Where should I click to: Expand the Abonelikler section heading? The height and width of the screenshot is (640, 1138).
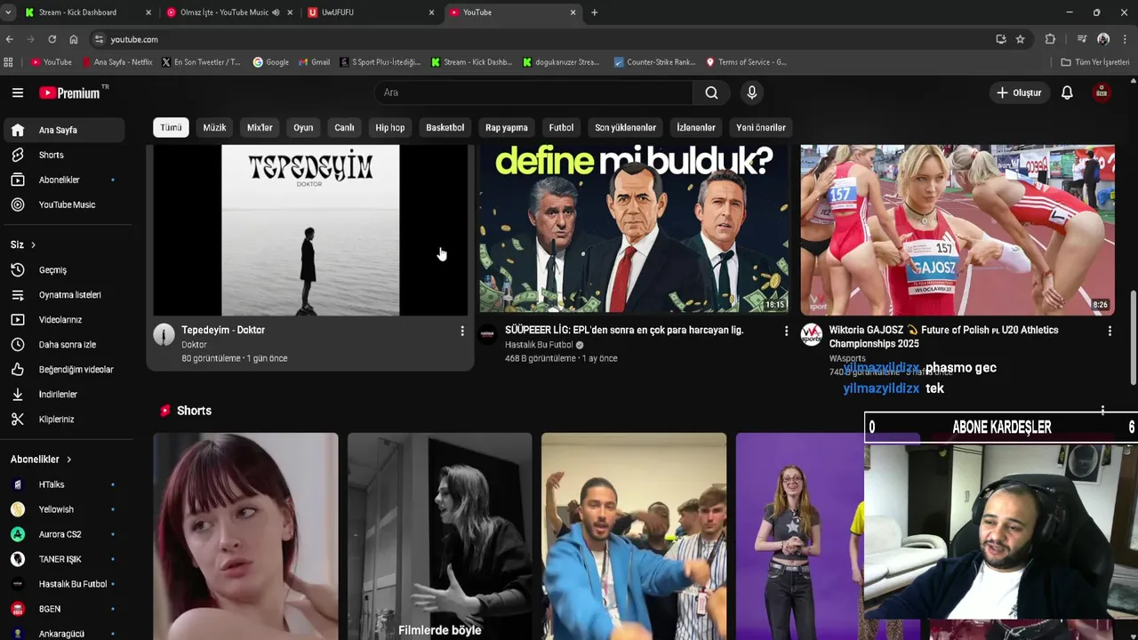tap(41, 460)
